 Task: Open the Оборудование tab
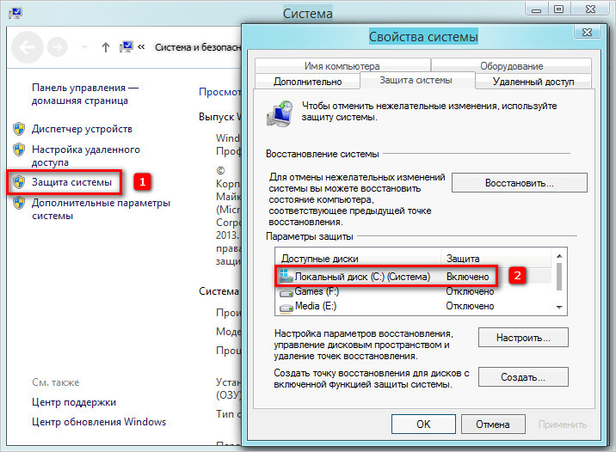511,66
